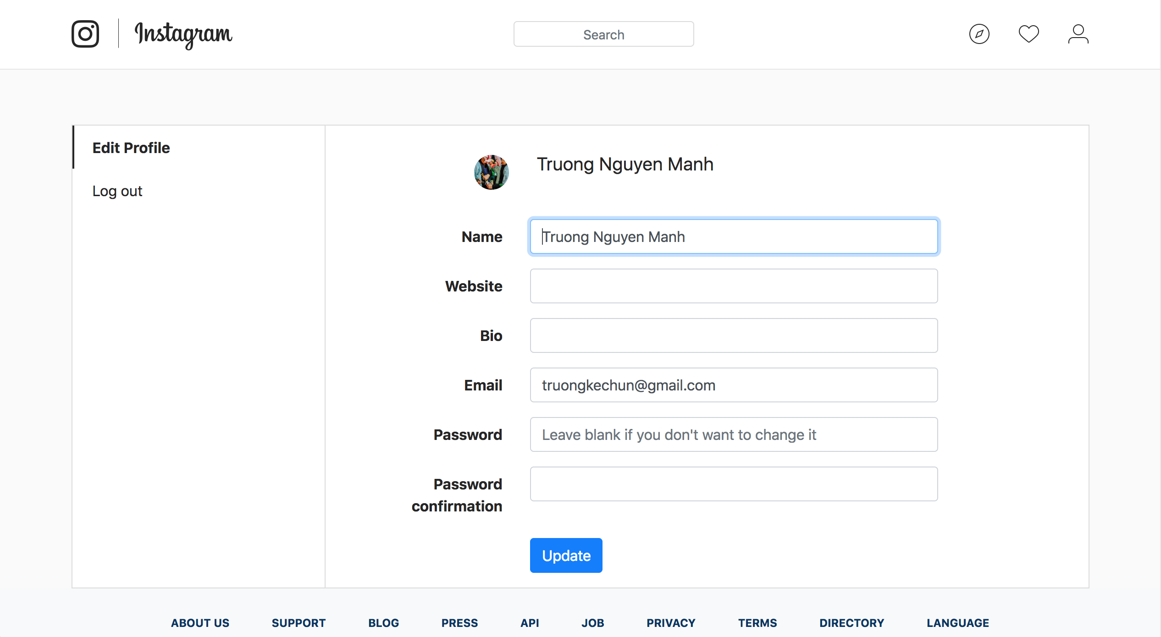Open the user profile icon
This screenshot has height=637, width=1161.
click(1078, 34)
